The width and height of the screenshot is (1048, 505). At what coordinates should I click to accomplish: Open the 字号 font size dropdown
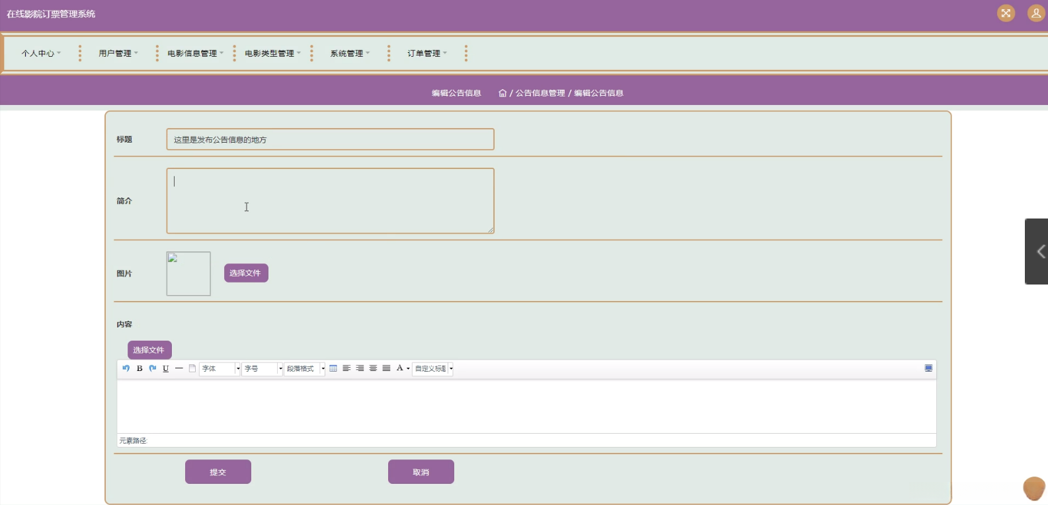[x=262, y=368]
